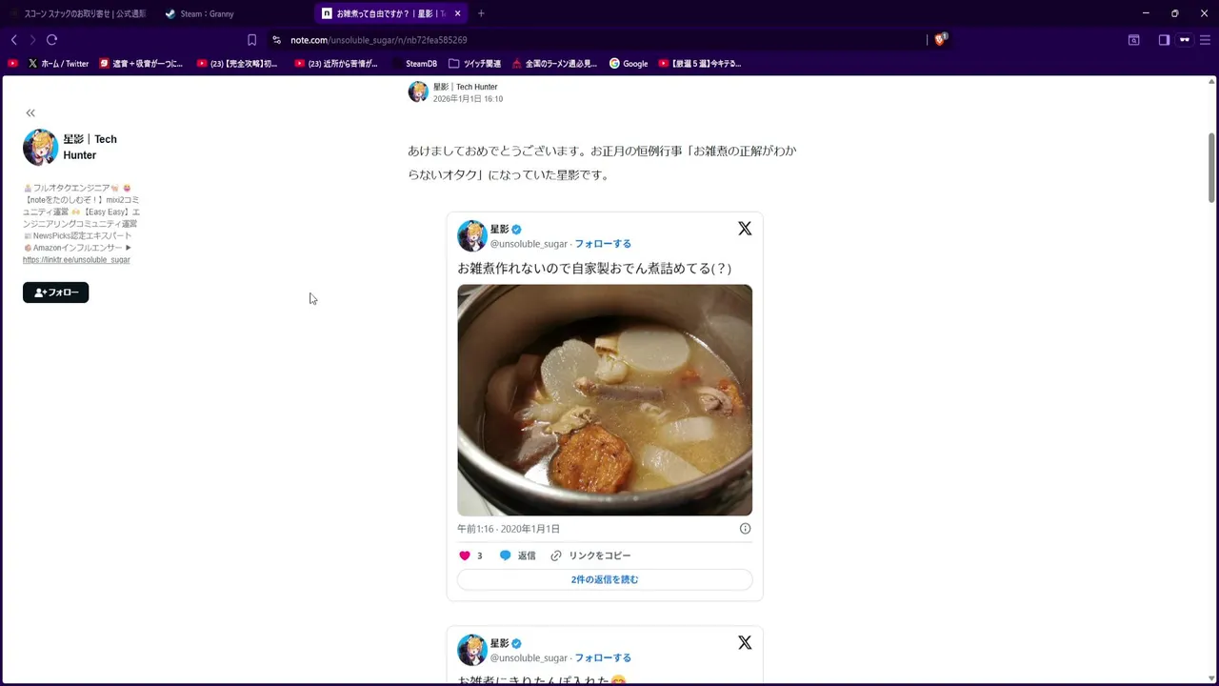Open the X logo on the oden tweet
Viewport: 1219px width, 686px height.
[x=745, y=229]
